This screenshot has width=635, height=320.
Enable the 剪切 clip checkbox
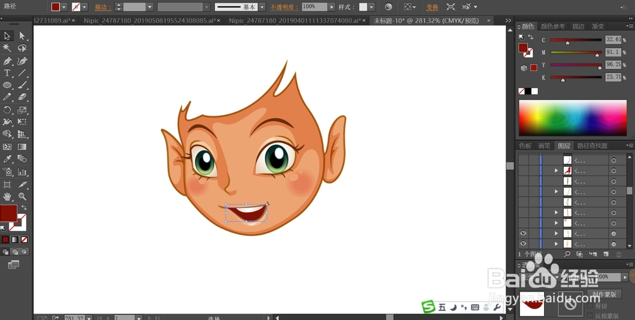tap(590, 306)
